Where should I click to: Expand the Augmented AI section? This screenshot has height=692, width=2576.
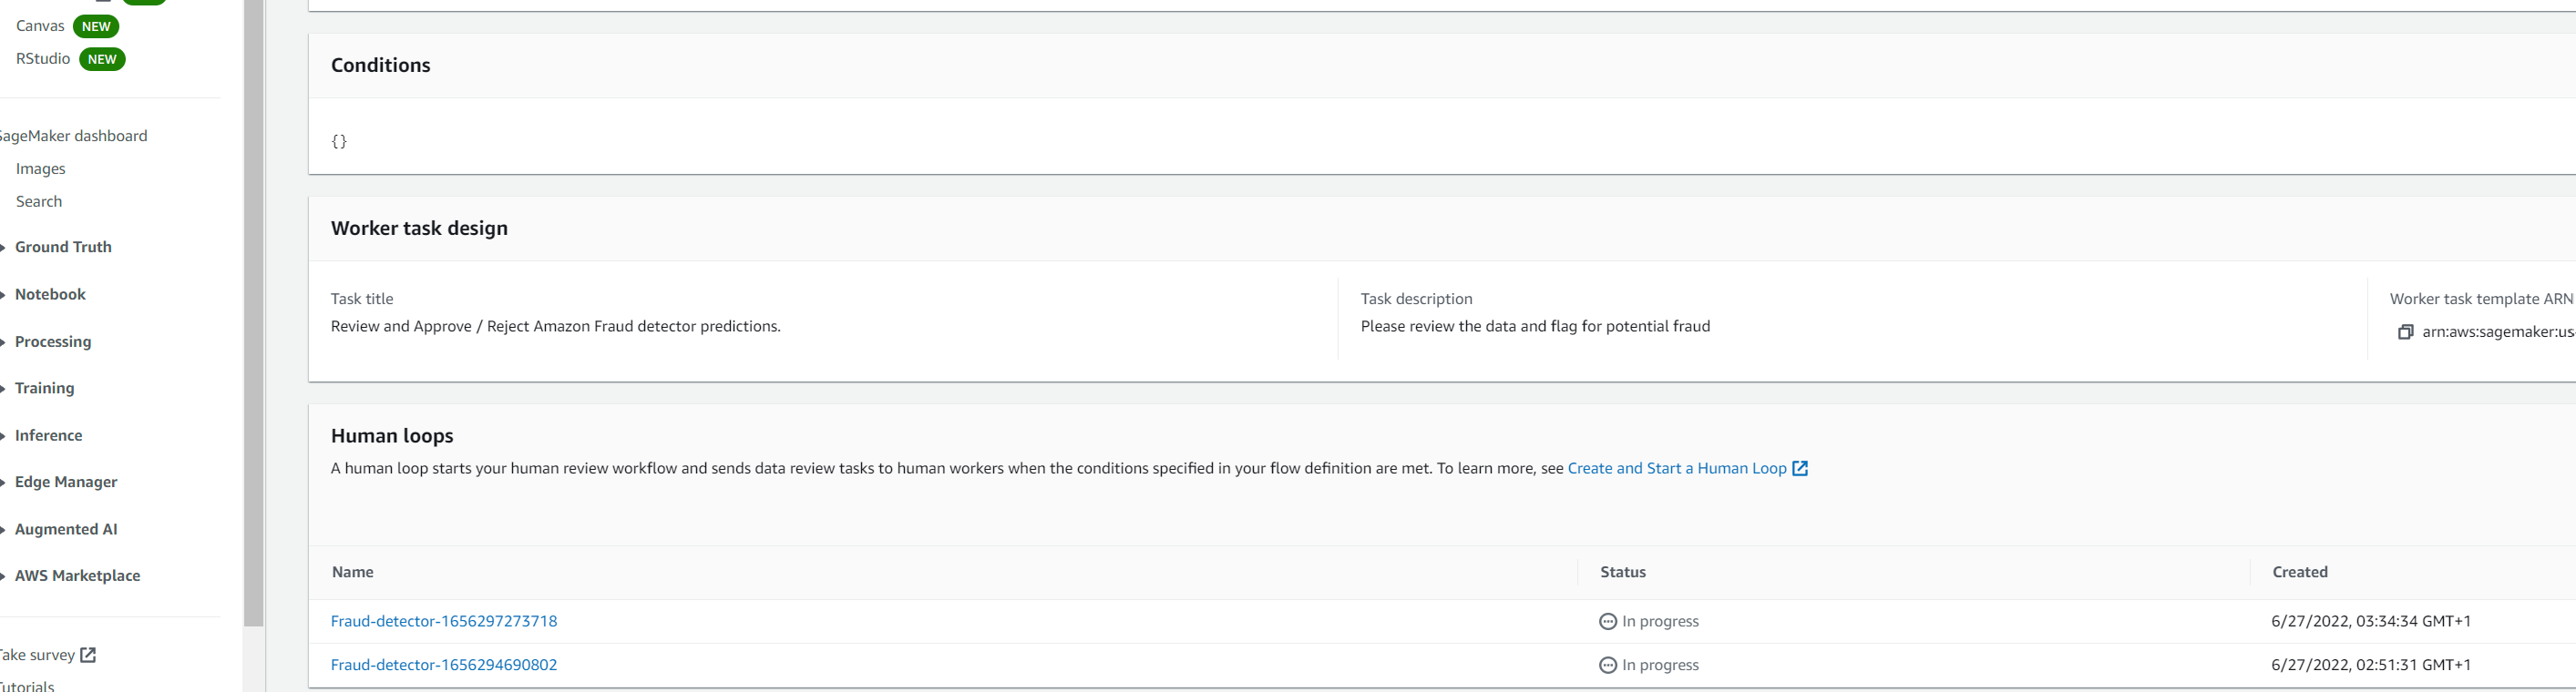[65, 529]
